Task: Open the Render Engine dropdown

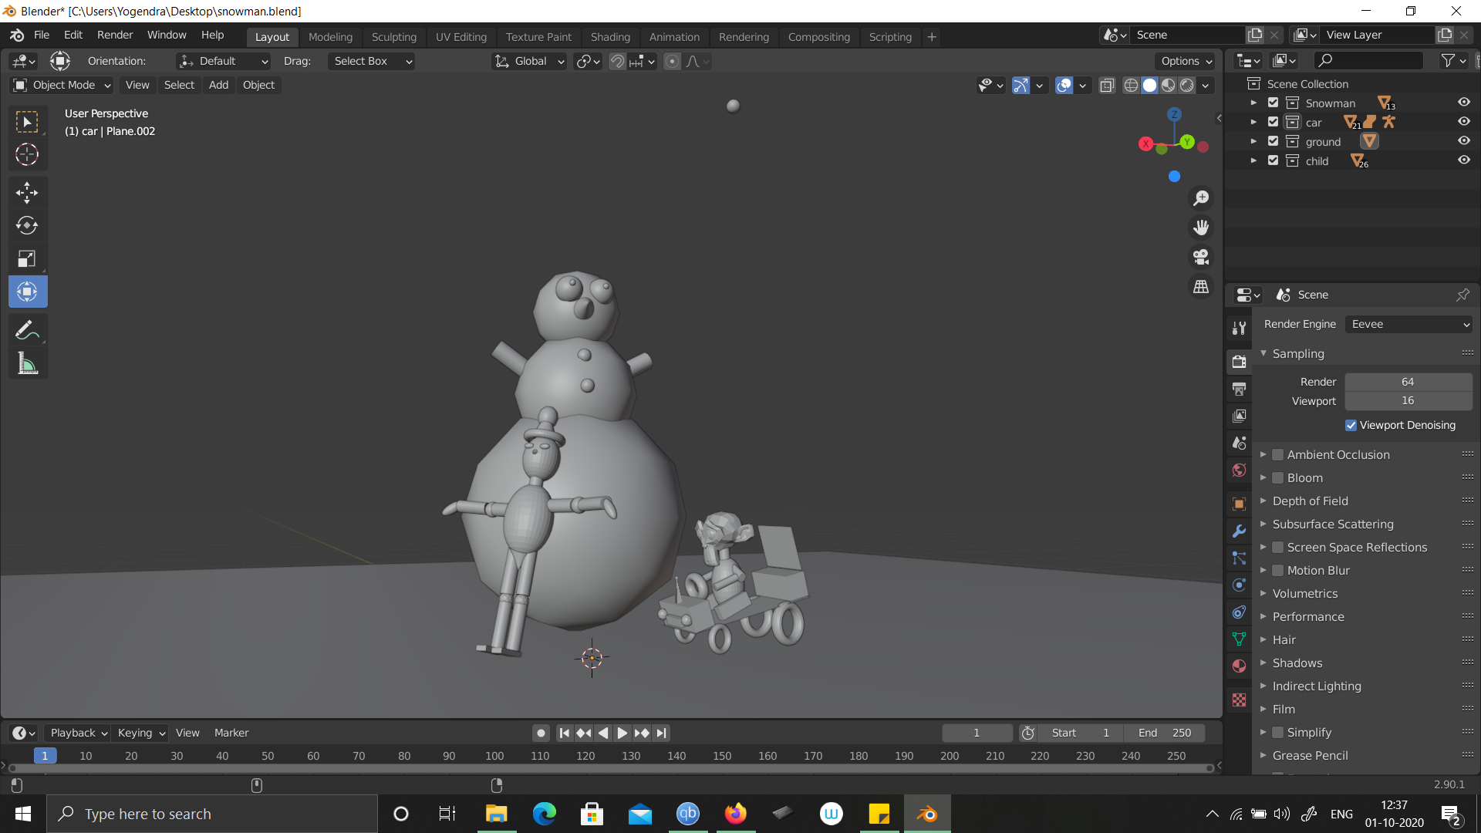Action: (1408, 324)
